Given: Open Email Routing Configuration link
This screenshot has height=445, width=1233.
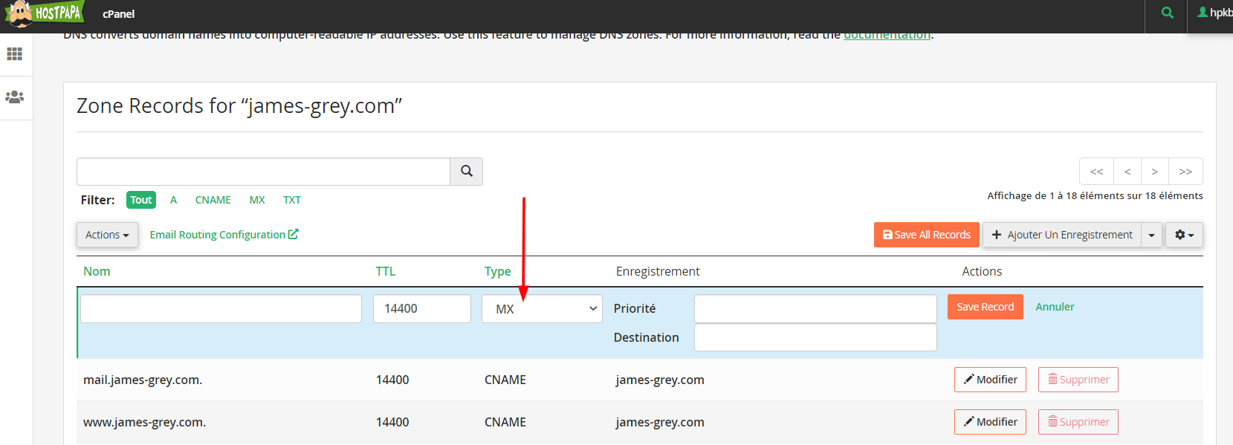Looking at the screenshot, I should click(x=224, y=235).
